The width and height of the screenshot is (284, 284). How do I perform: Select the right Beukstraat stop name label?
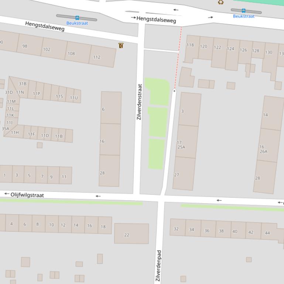pos(243,16)
